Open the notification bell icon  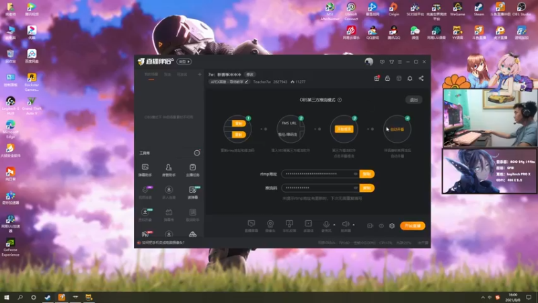coord(410,78)
